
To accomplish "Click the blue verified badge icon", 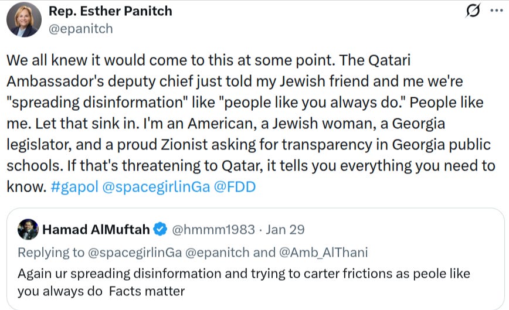I will click(x=160, y=229).
